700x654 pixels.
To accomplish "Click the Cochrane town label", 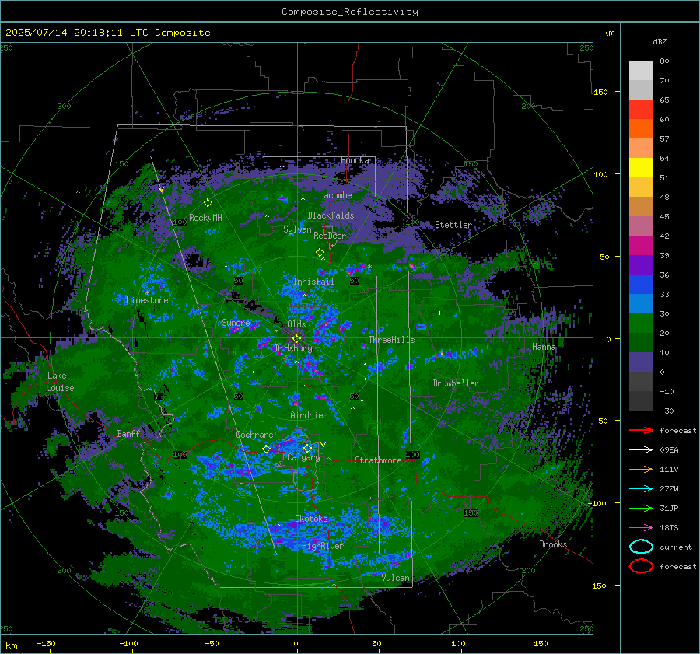I will pos(254,435).
